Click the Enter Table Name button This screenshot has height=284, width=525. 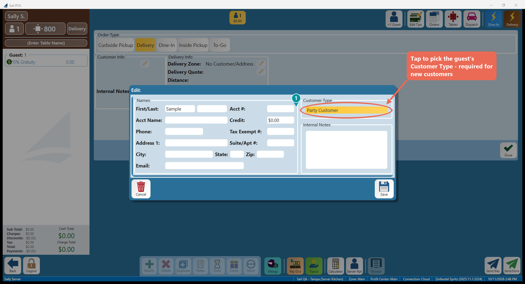46,43
